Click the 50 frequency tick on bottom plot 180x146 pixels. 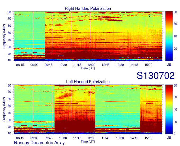pos(10,106)
